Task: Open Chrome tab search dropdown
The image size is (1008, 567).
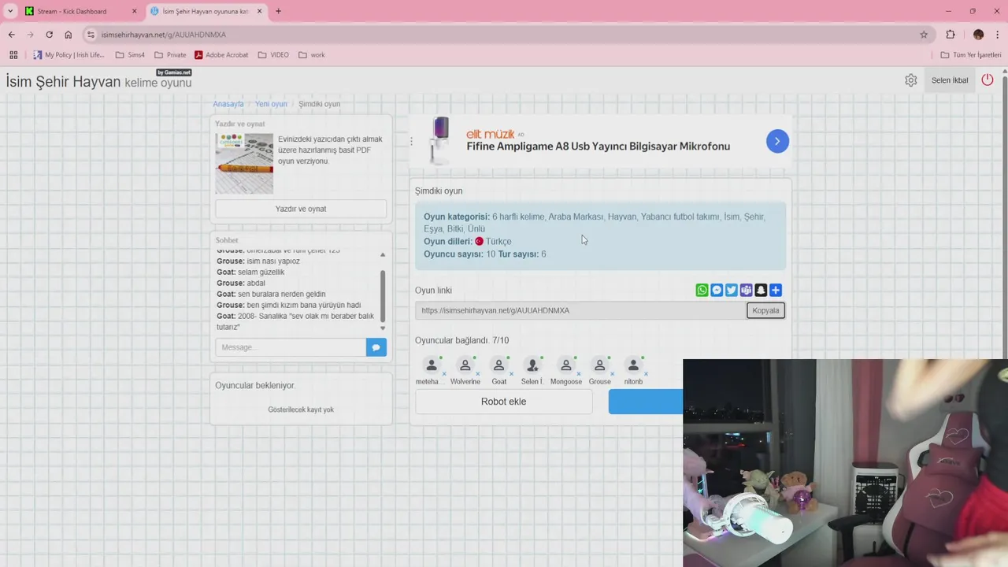Action: pos(10,11)
